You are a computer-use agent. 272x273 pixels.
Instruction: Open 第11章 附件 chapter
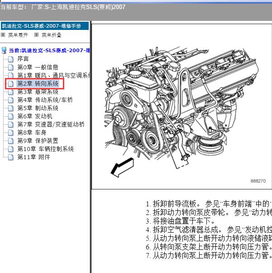(34, 157)
